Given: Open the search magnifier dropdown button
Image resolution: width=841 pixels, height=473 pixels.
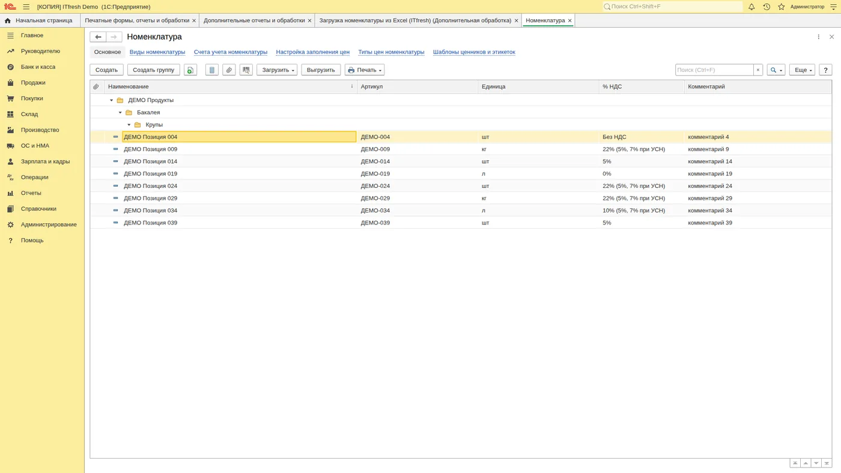Looking at the screenshot, I should [776, 70].
